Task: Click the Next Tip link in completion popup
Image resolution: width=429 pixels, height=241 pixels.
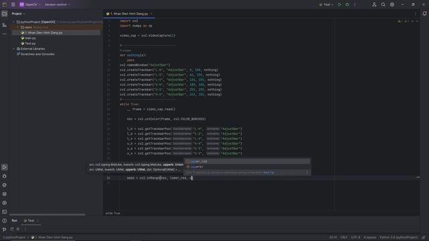Action: click(x=268, y=173)
